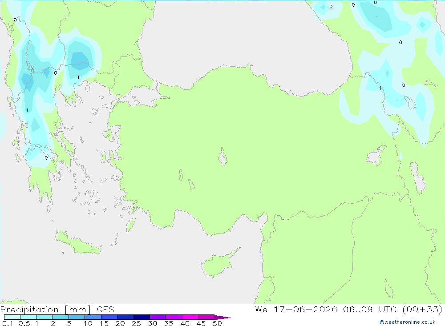This screenshot has width=445, height=326.
Task: Pick the 0.5–1 mm legend color swatch
Action: 28,317
